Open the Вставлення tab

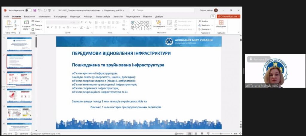pyautogui.click(x=30, y=17)
